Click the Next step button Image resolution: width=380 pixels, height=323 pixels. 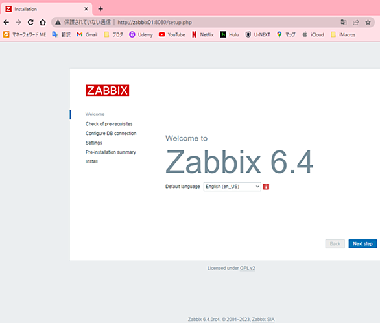click(x=362, y=244)
